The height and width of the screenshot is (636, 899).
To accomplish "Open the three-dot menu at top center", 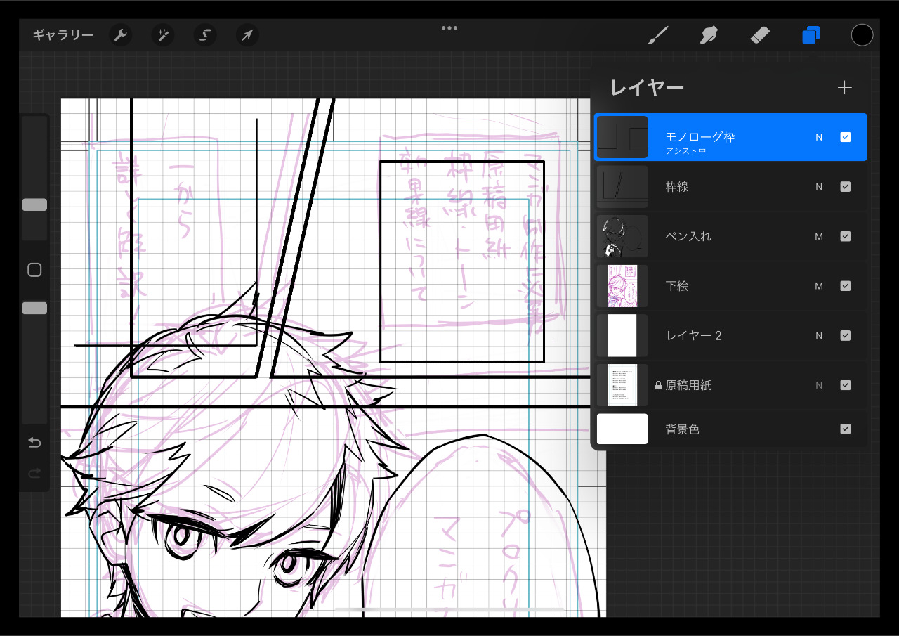I will pyautogui.click(x=449, y=28).
